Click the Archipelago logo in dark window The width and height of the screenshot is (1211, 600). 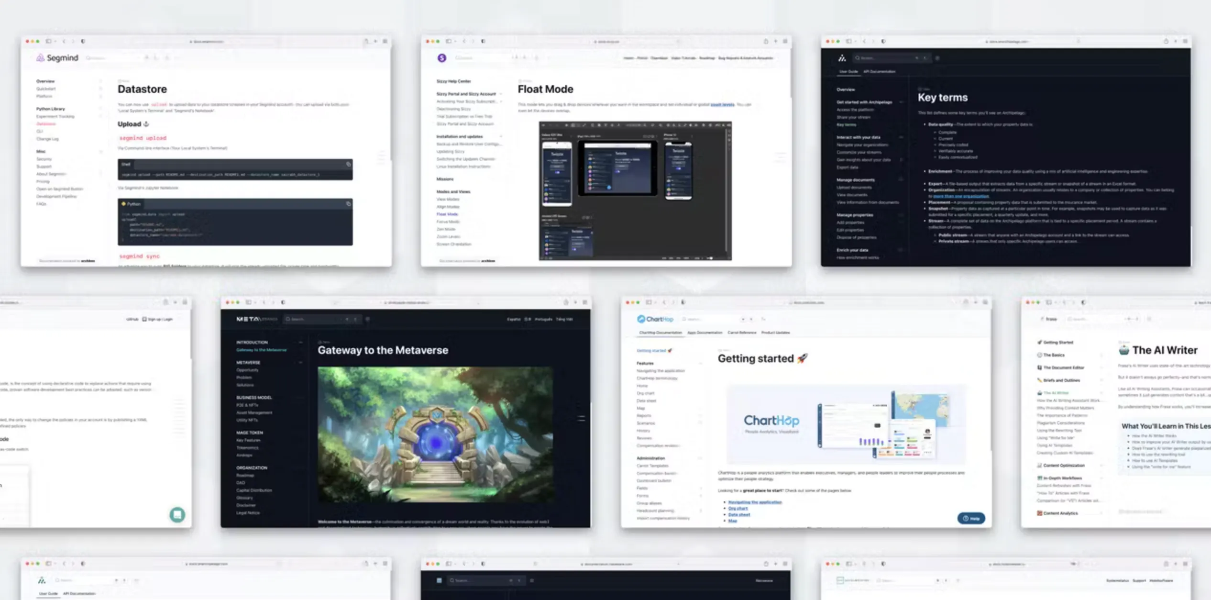842,58
